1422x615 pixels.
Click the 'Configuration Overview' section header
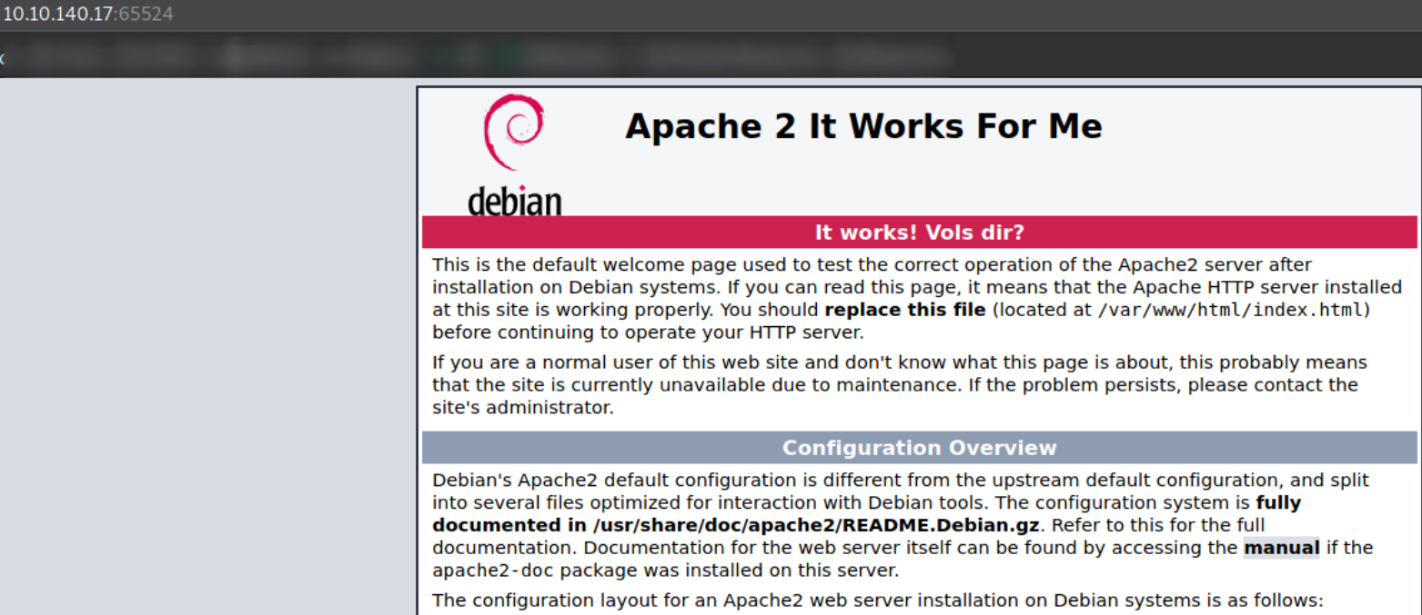tap(919, 448)
